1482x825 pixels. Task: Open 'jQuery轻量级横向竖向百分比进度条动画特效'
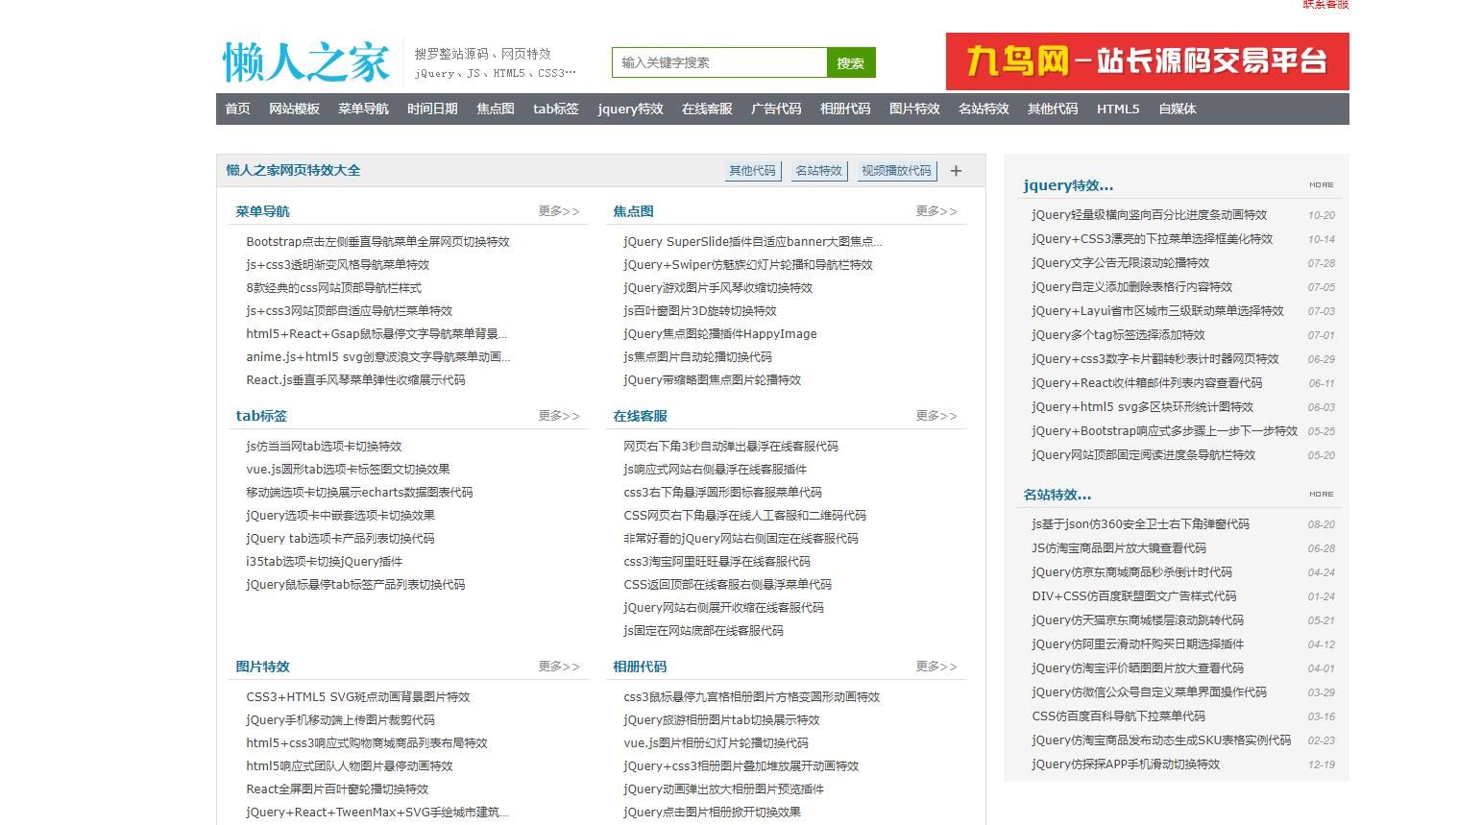click(1149, 215)
